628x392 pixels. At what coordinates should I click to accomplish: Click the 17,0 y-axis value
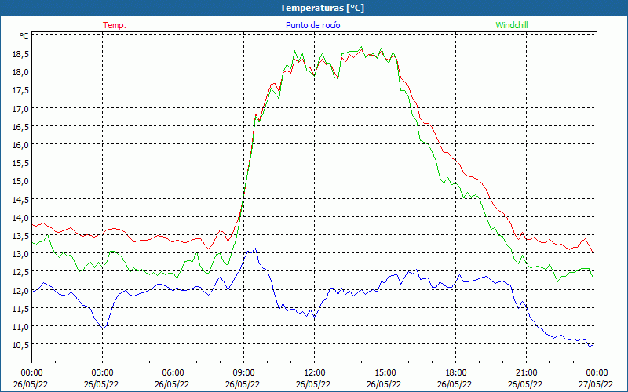(x=21, y=108)
